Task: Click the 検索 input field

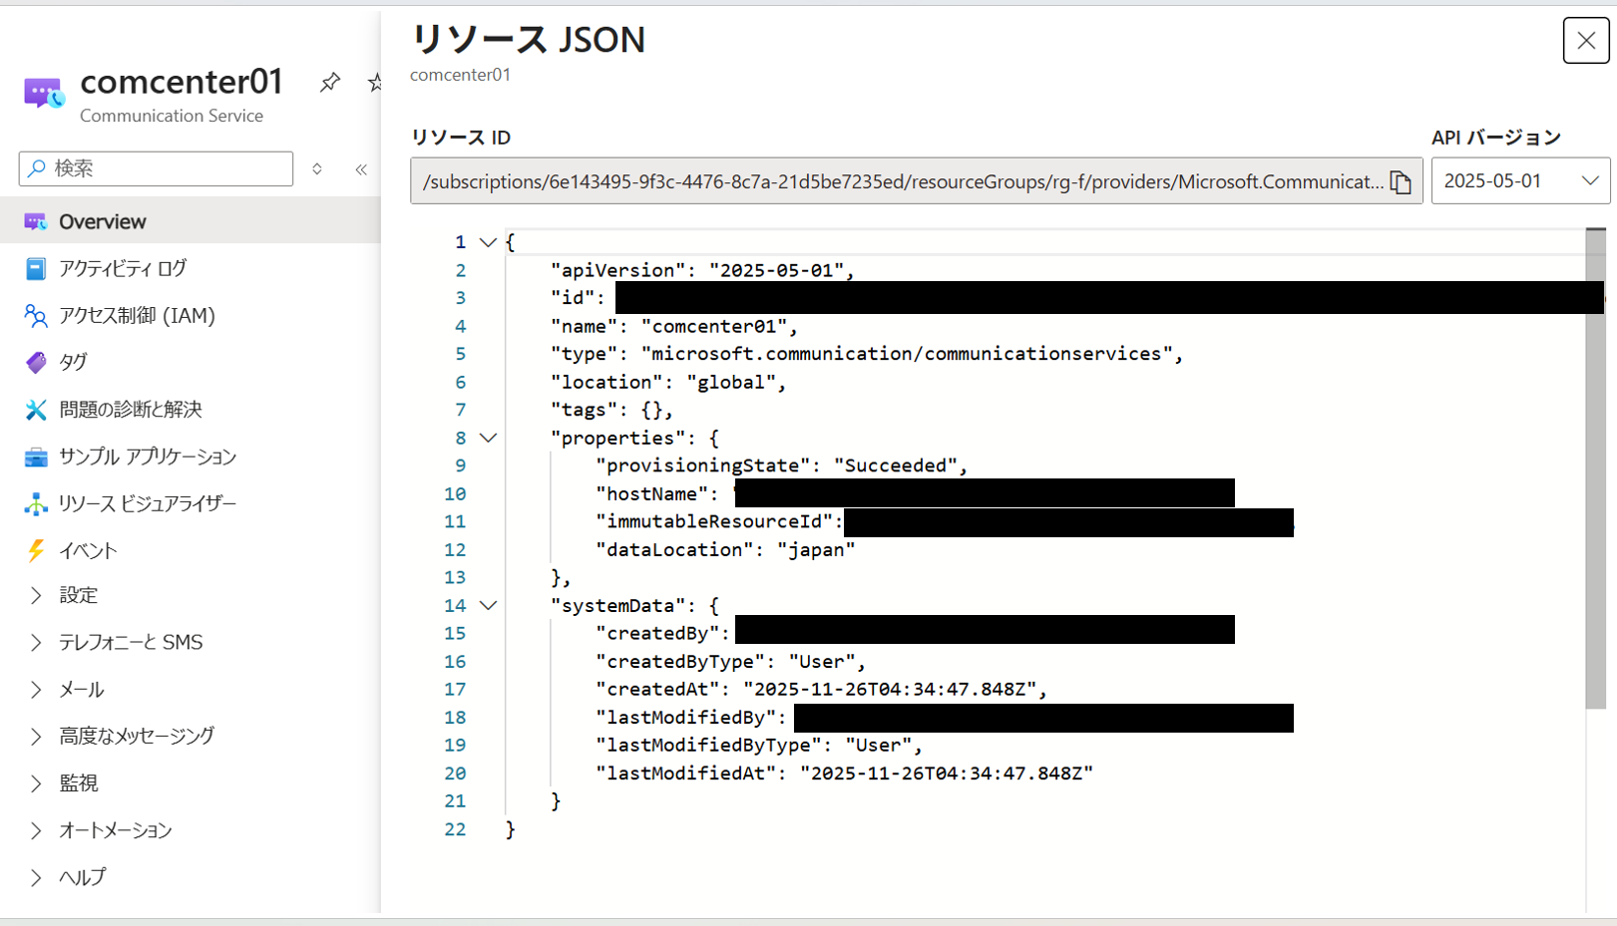Action: click(x=156, y=168)
